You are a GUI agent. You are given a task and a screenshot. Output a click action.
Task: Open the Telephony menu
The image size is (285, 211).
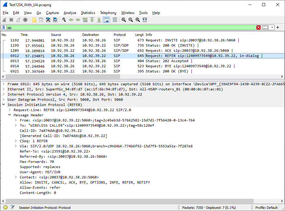108,13
